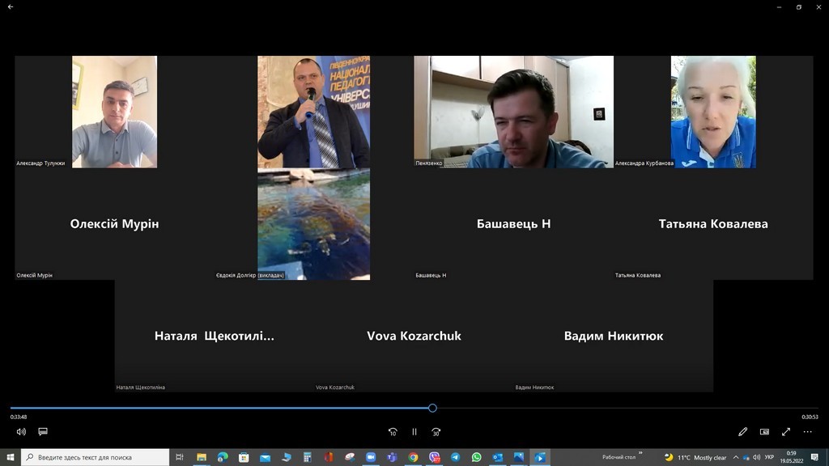This screenshot has height=466, width=829.
Task: Switch the УКР input language indicator
Action: click(769, 458)
